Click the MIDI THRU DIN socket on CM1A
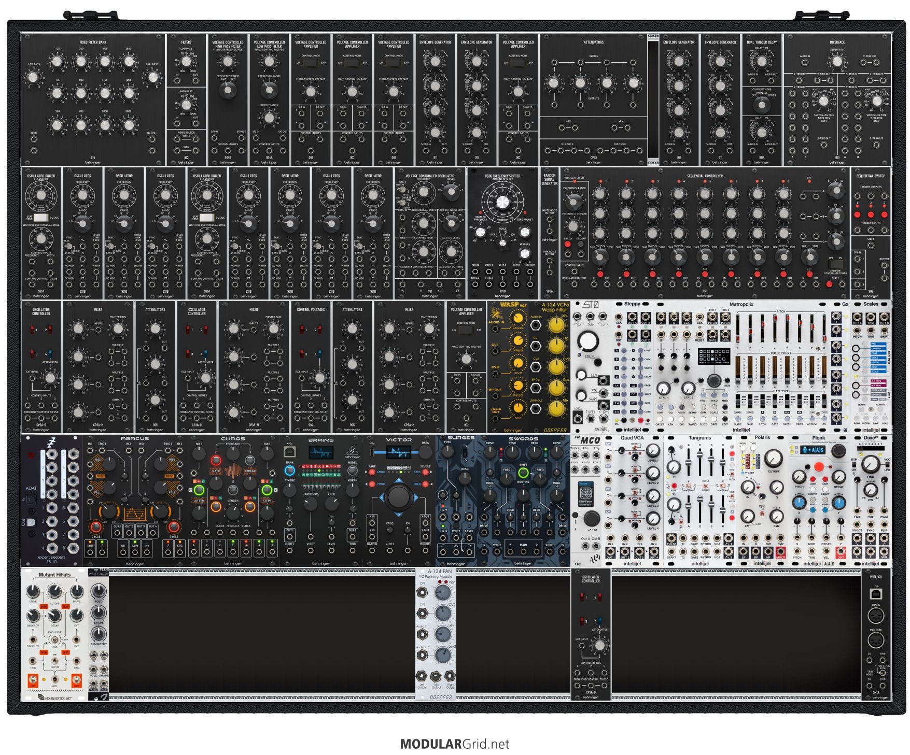910x755 pixels. point(876,640)
